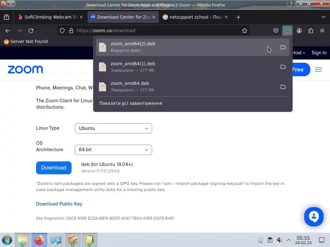Open the Linux Type Ubuntu dropdown
330x247 pixels.
tap(113, 128)
